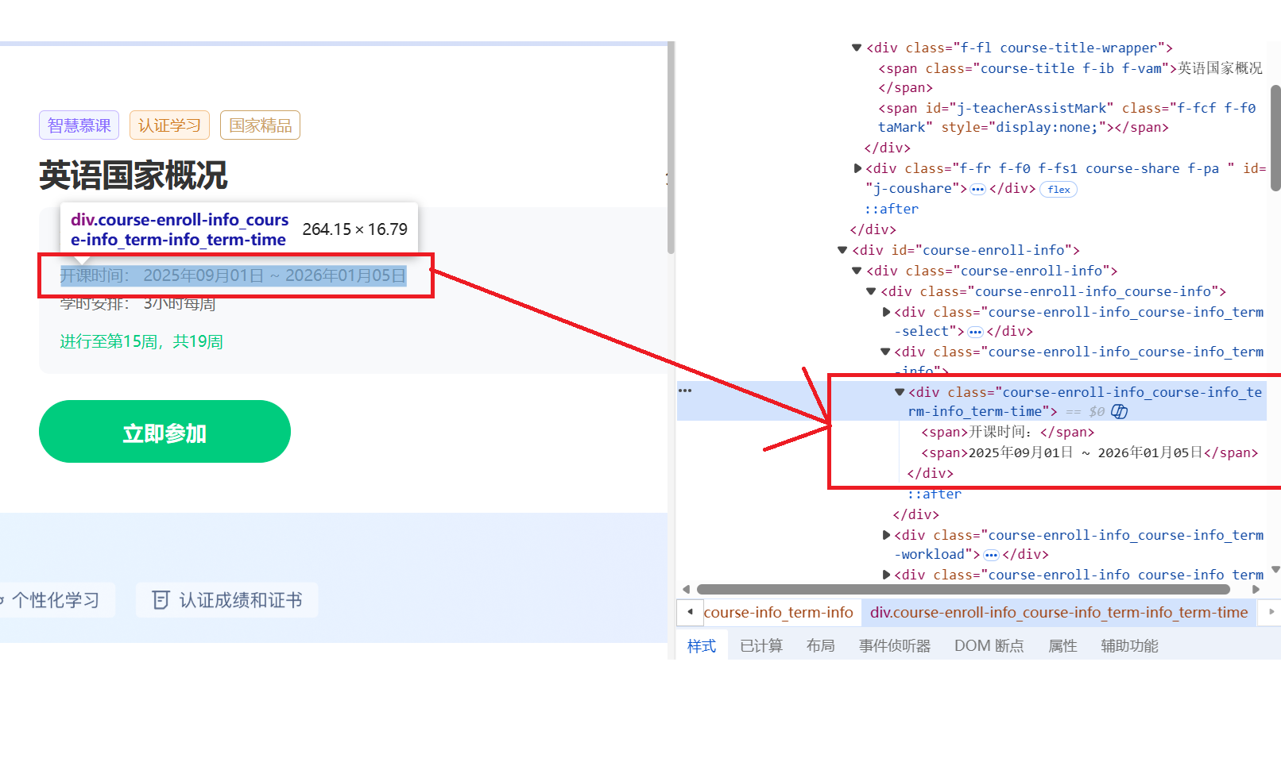This screenshot has width=1281, height=762.
Task: Click ellipsis inside the term-workload node
Action: [x=991, y=555]
